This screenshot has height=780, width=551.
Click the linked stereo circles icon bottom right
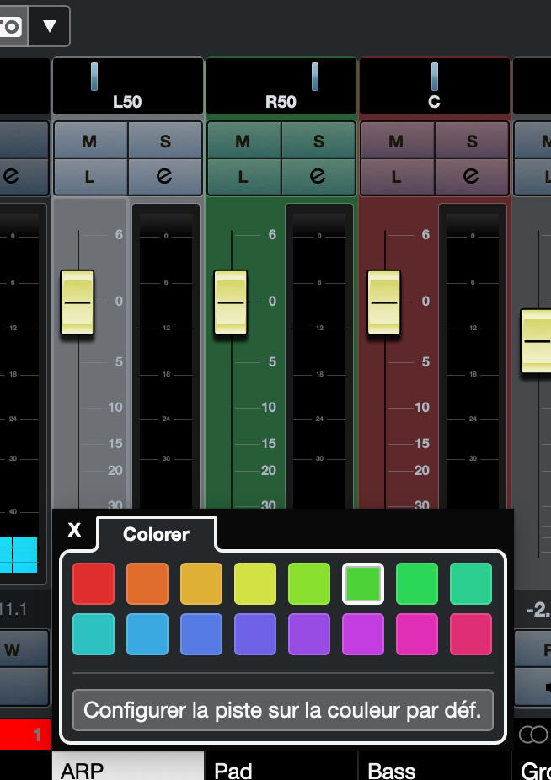tap(532, 735)
